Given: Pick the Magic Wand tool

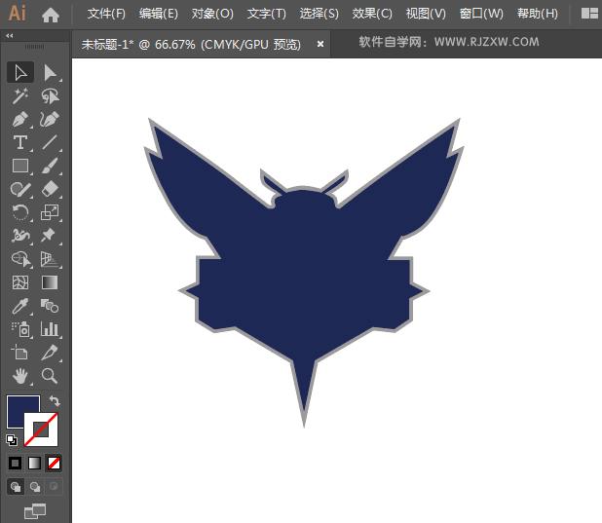Looking at the screenshot, I should [x=20, y=96].
